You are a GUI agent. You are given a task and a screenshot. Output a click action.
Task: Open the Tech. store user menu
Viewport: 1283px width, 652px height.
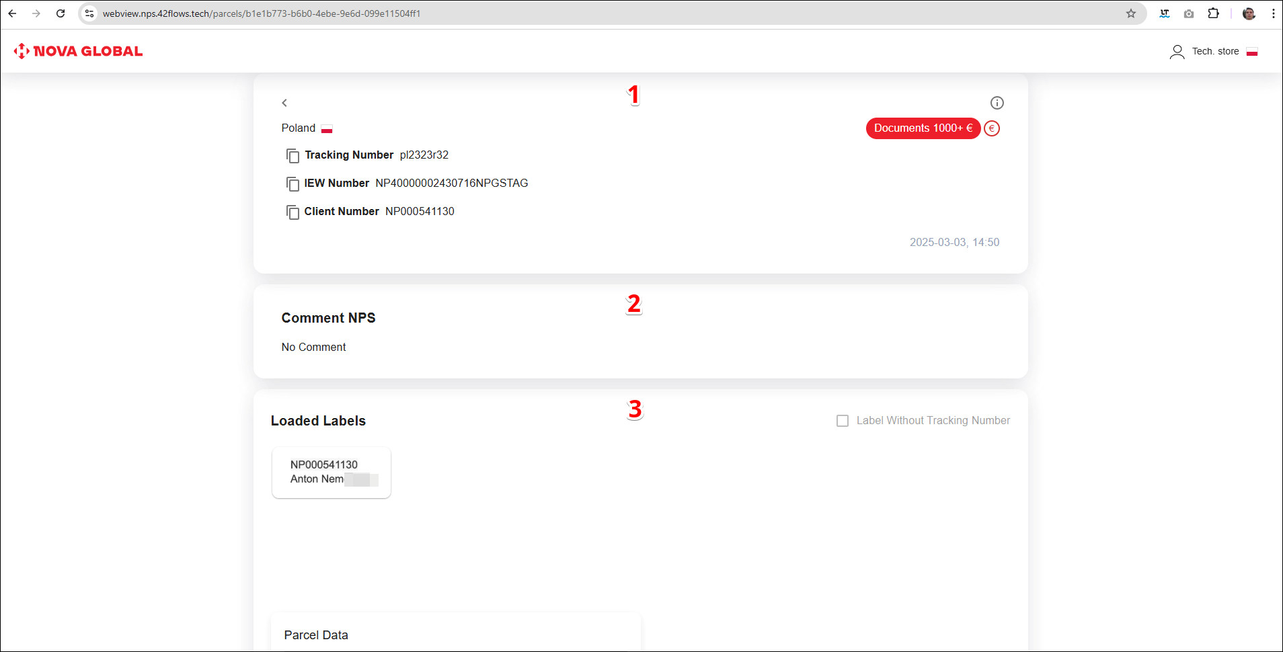click(x=1215, y=52)
